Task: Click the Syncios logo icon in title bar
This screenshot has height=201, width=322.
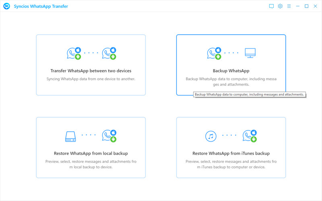Action: tap(6, 6)
